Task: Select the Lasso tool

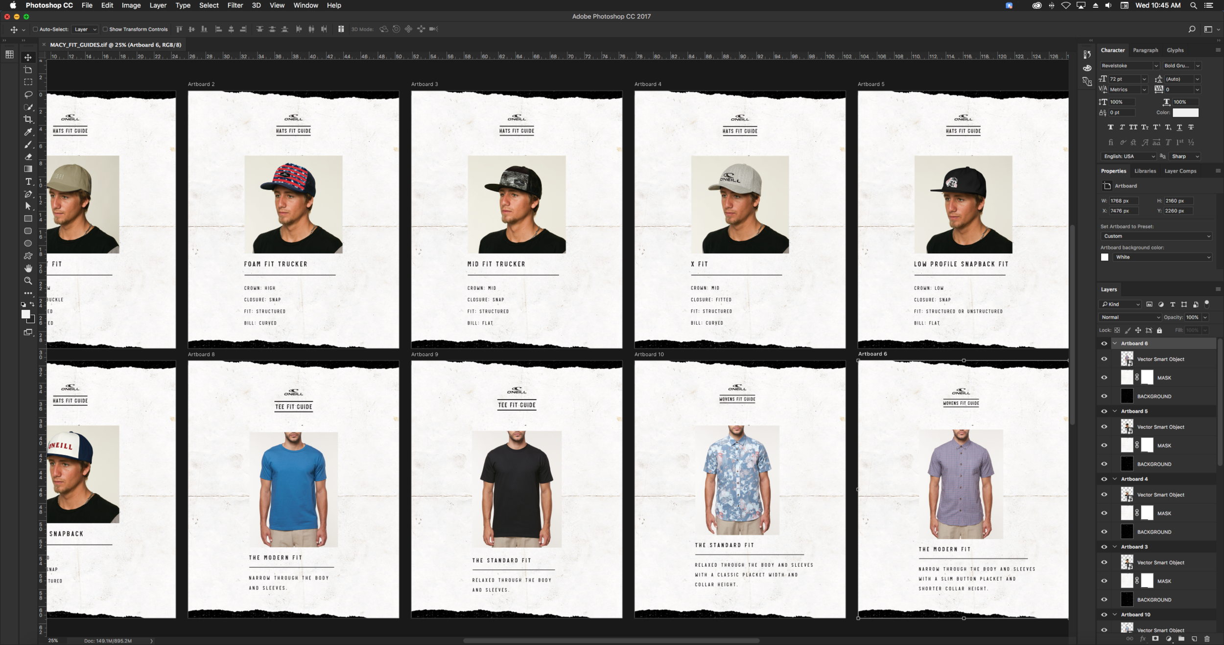Action: (28, 94)
